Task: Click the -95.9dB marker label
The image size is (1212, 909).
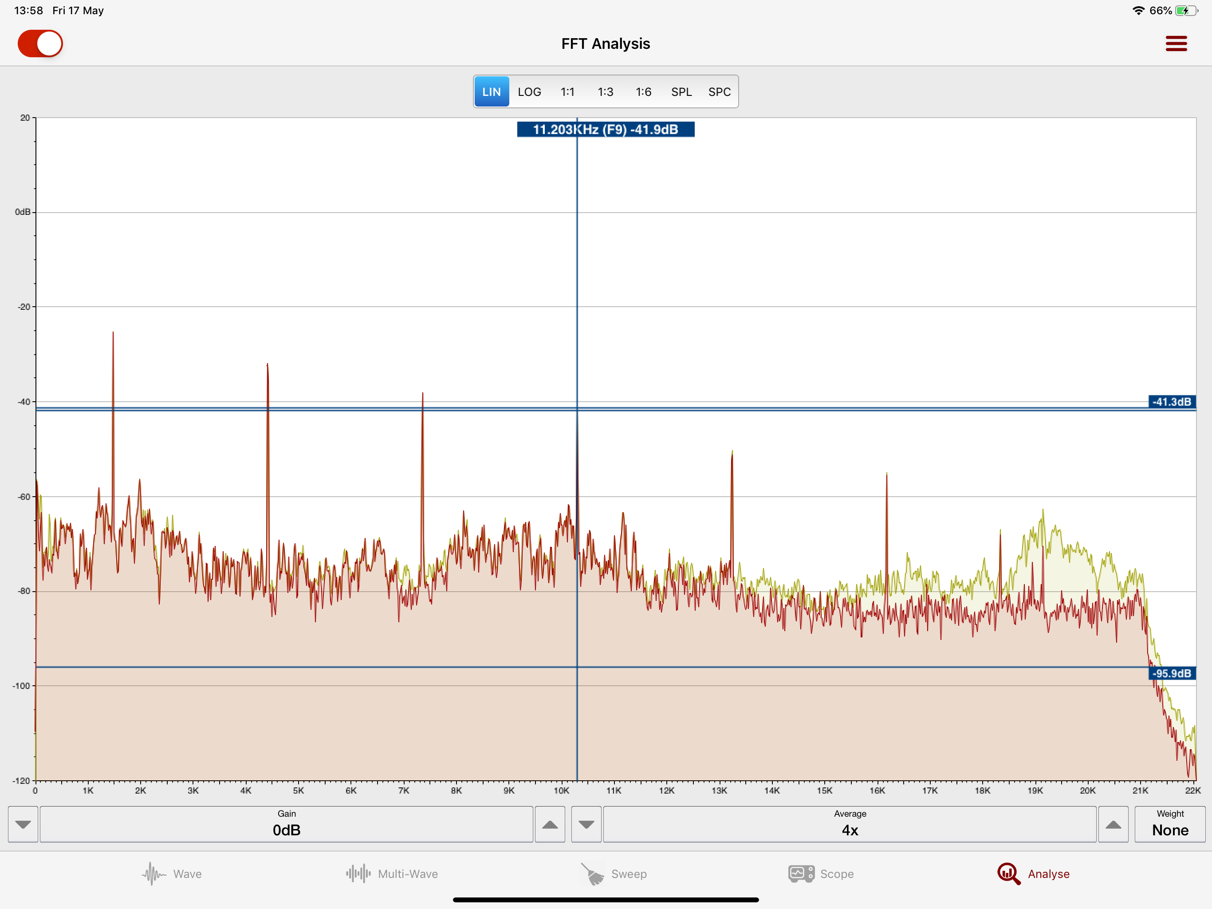Action: tap(1172, 673)
